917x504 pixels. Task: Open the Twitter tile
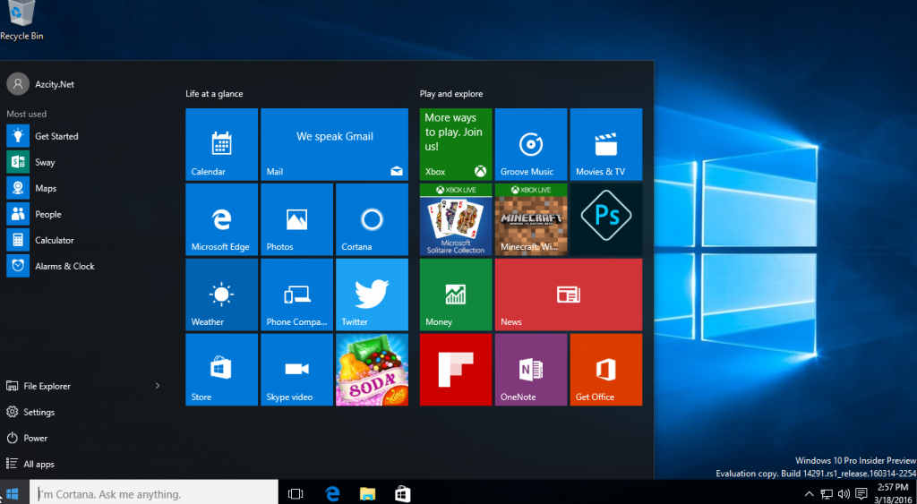[x=372, y=295]
